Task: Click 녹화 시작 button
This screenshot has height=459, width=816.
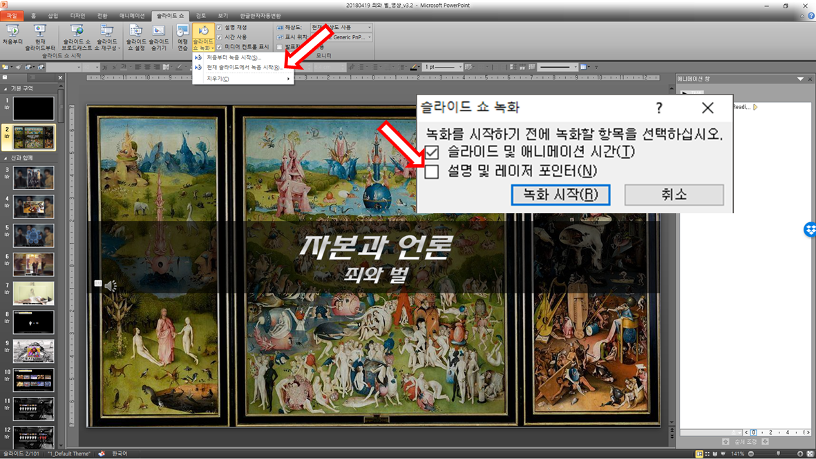Action: tap(560, 195)
